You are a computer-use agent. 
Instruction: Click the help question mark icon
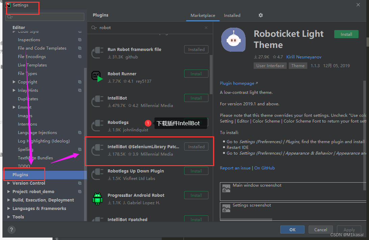coord(11,230)
